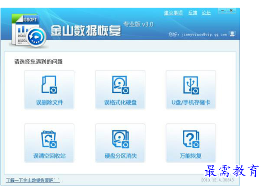Image resolution: width=263 pixels, height=186 pixels.
Task: Open 了解一下金山数据恢复吧 link
Action: pos(33,180)
